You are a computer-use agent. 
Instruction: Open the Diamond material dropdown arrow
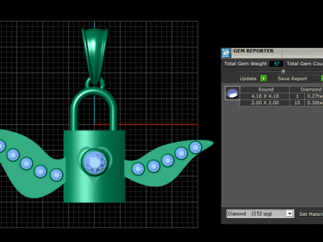pos(289,214)
